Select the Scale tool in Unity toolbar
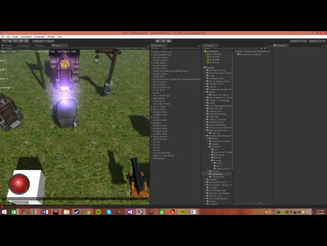Screen dimensions: 327x246 (21, 41)
